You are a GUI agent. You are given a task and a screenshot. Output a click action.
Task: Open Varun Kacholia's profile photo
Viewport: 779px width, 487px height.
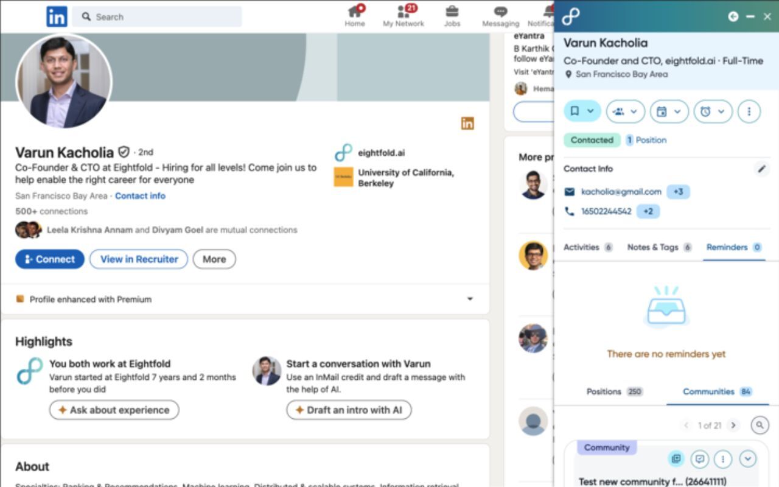pos(64,82)
